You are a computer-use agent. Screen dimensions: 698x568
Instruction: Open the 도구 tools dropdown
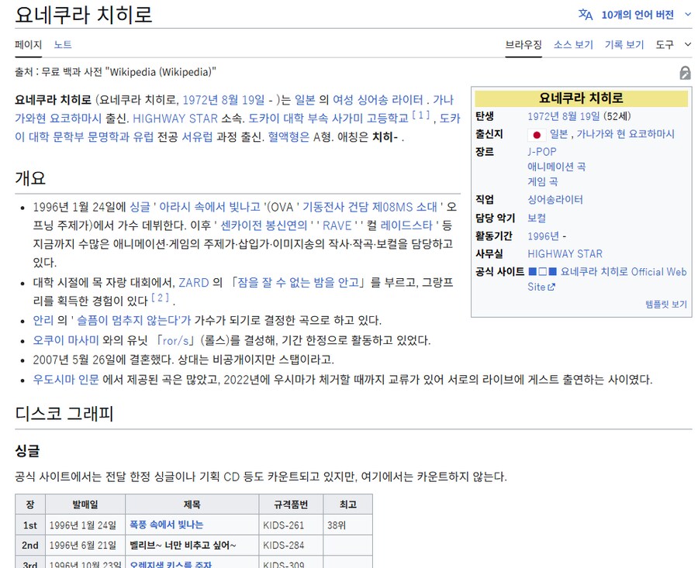tap(673, 44)
